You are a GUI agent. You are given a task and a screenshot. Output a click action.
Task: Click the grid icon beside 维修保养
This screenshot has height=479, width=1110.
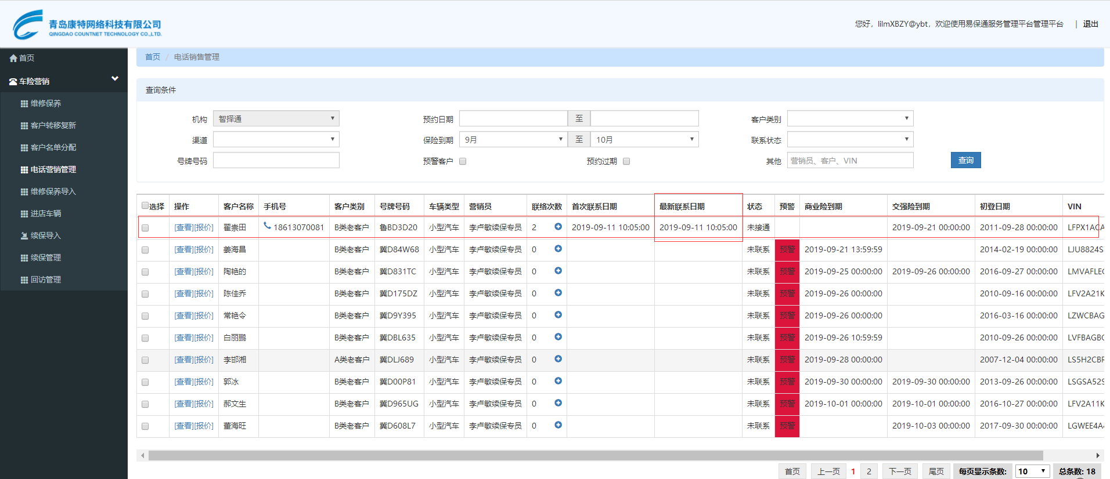pyautogui.click(x=24, y=104)
